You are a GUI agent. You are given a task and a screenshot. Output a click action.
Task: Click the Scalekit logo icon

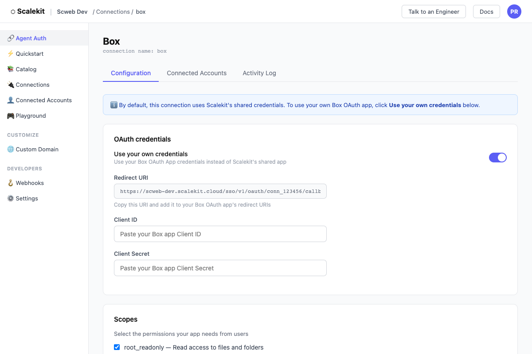[13, 12]
